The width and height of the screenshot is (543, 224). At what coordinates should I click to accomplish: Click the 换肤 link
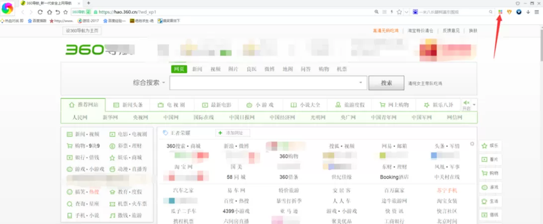pyautogui.click(x=473, y=30)
